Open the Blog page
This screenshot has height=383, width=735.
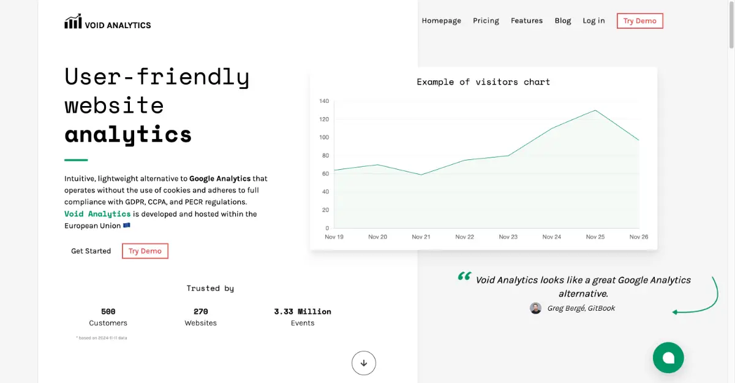point(562,20)
